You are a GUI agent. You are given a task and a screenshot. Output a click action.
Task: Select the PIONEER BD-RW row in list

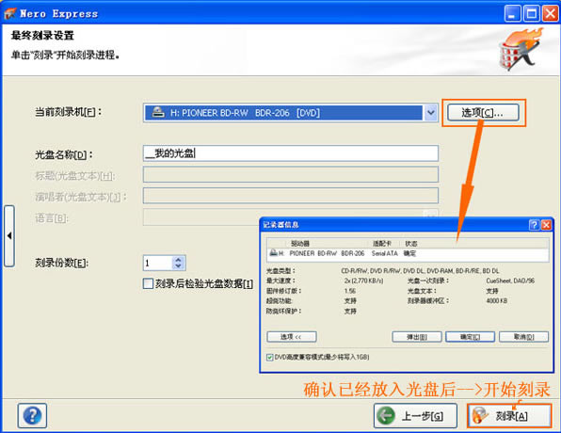pyautogui.click(x=408, y=253)
